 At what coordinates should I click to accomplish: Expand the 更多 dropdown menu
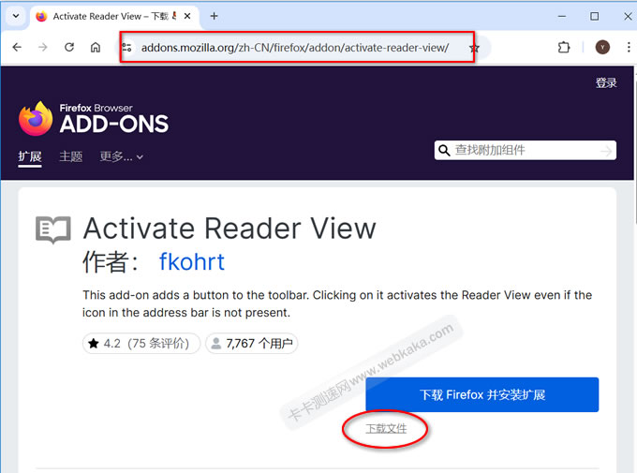pyautogui.click(x=122, y=156)
